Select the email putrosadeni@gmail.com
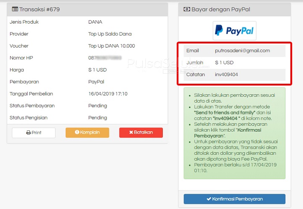 [x=242, y=50]
